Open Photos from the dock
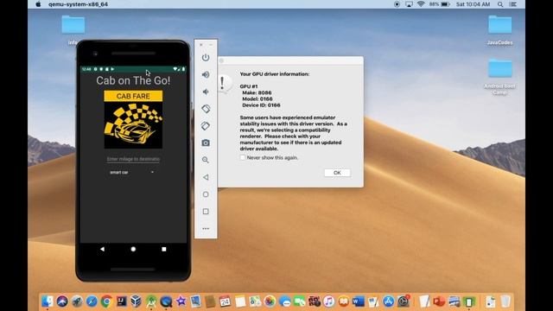The height and width of the screenshot is (311, 553). pyautogui.click(x=270, y=301)
